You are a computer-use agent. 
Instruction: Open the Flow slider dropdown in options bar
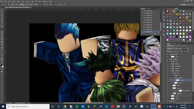click(x=58, y=5)
